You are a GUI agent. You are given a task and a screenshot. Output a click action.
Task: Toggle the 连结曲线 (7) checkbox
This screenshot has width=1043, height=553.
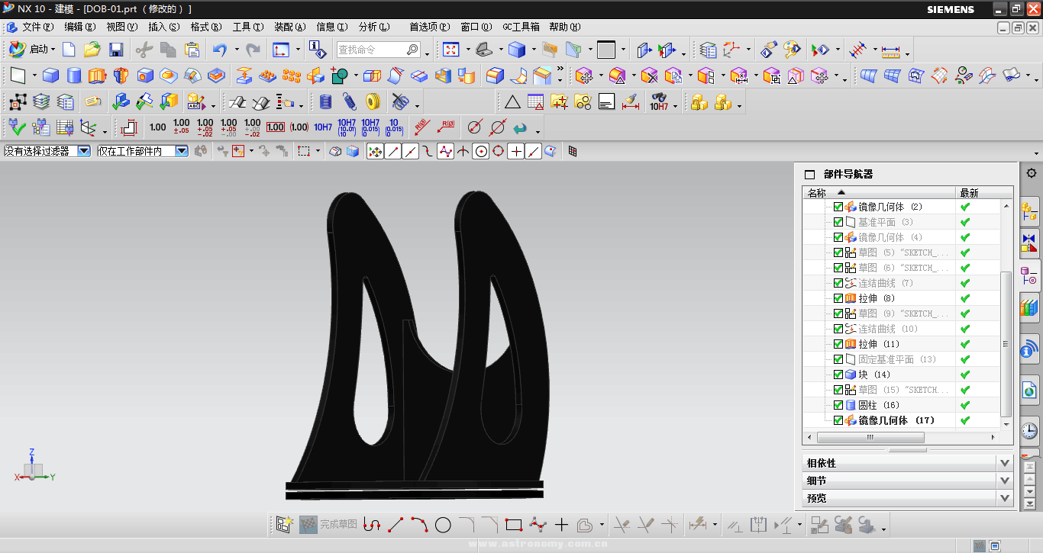click(838, 283)
